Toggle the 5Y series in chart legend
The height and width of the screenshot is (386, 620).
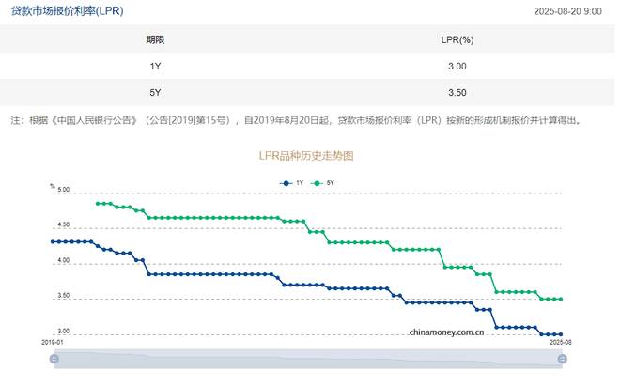(x=324, y=181)
